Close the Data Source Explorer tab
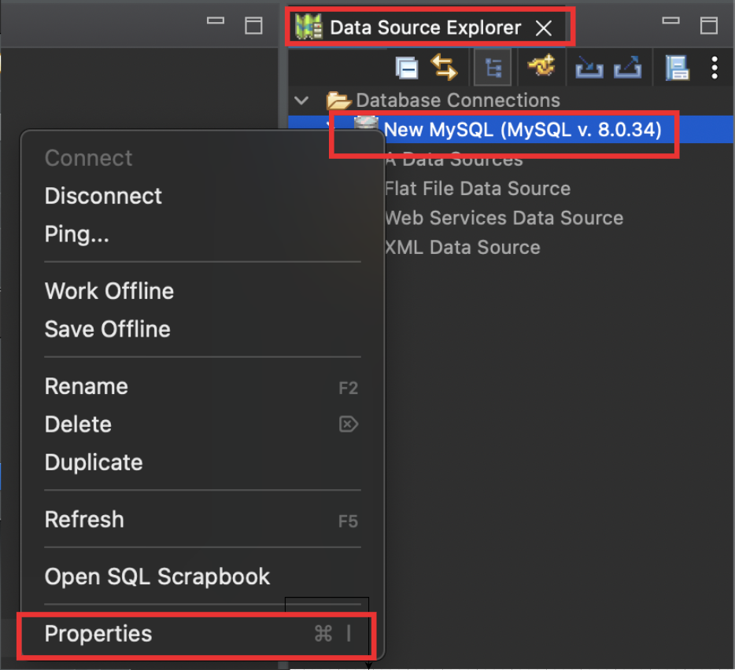The height and width of the screenshot is (670, 735). (x=544, y=28)
